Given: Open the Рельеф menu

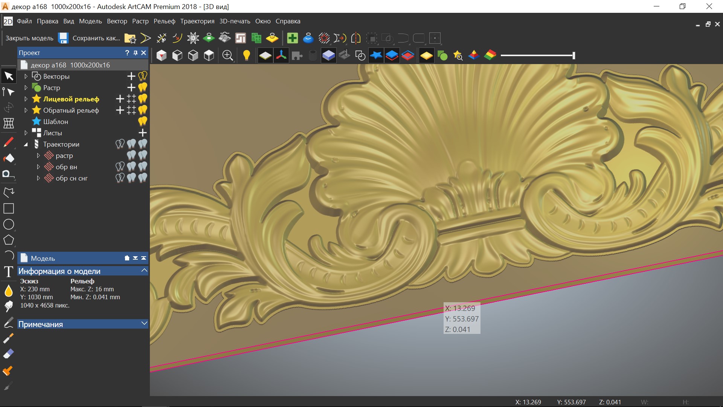Looking at the screenshot, I should coord(164,21).
